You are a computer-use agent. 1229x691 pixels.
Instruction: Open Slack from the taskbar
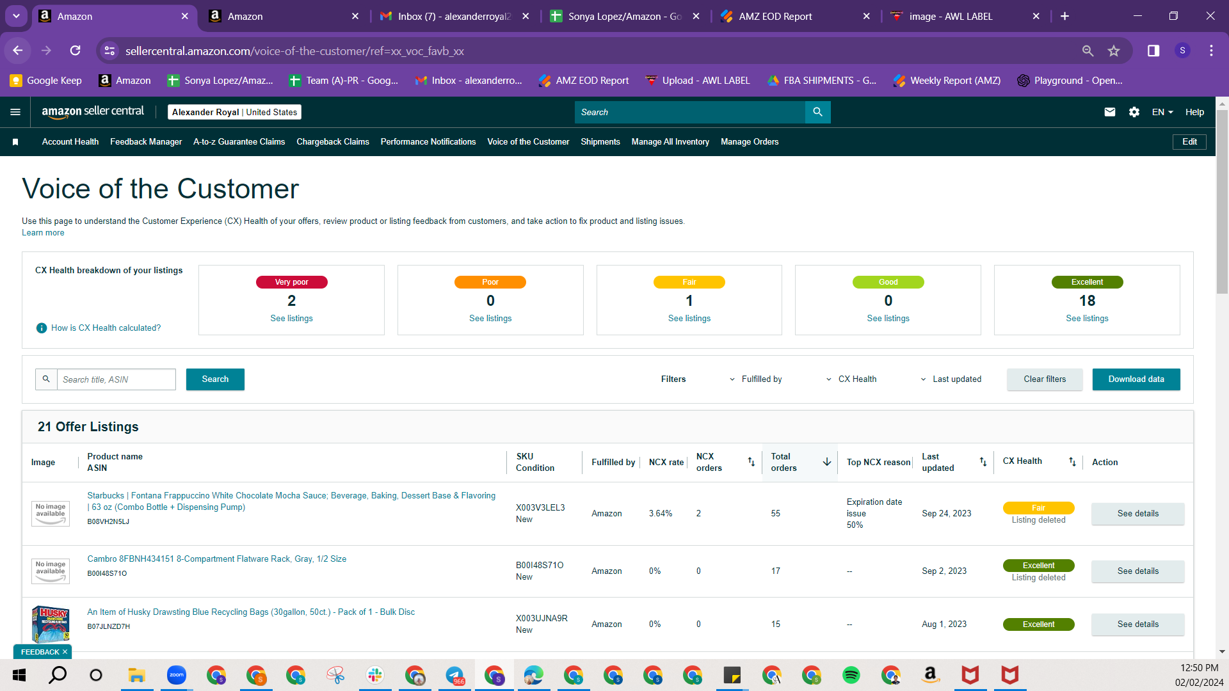coord(375,675)
